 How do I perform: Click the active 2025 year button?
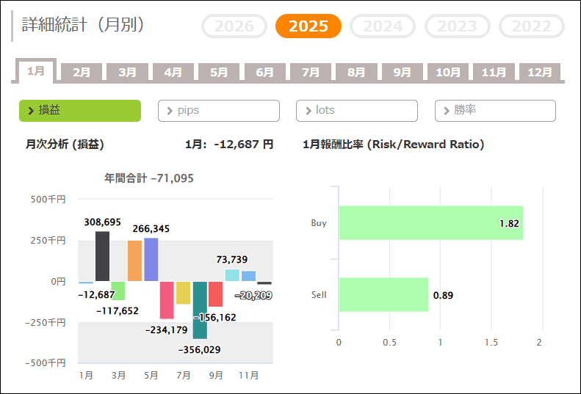308,26
